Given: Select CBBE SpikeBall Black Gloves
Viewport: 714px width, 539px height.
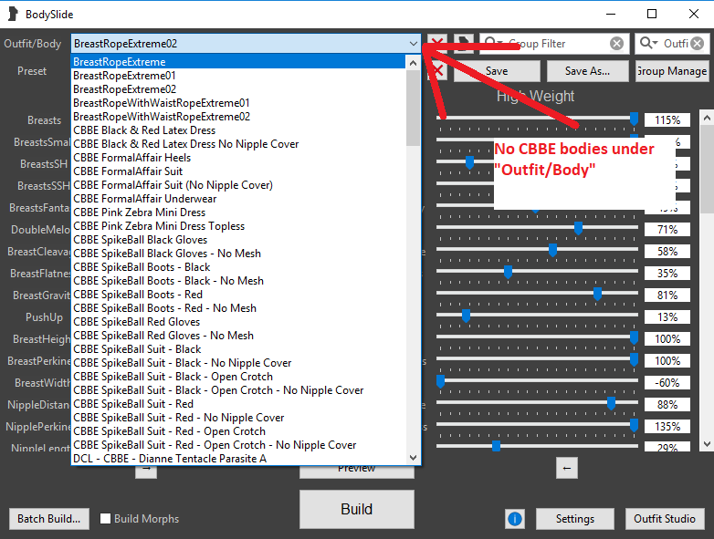Looking at the screenshot, I should [x=238, y=239].
